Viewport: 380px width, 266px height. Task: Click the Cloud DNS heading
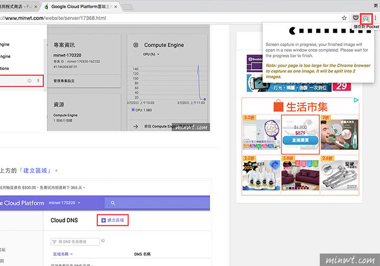(64, 220)
